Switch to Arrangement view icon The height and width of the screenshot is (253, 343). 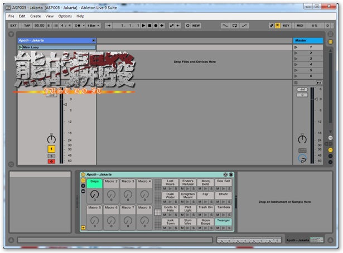pyautogui.click(x=330, y=35)
